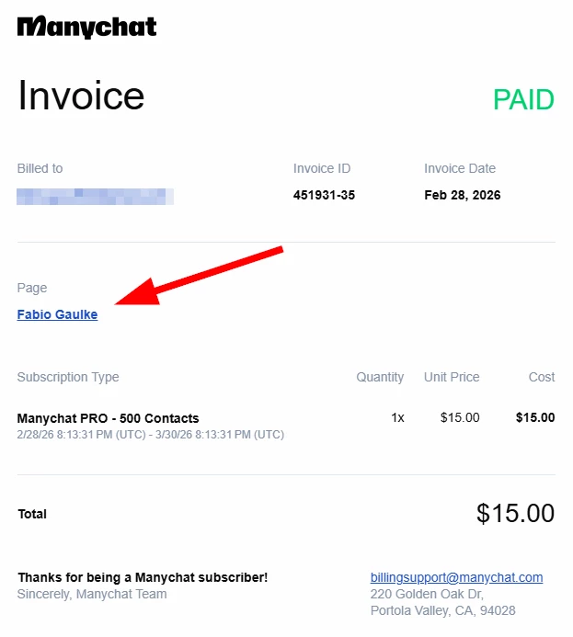Click the Cost column header
This screenshot has height=637, width=573.
(x=541, y=377)
